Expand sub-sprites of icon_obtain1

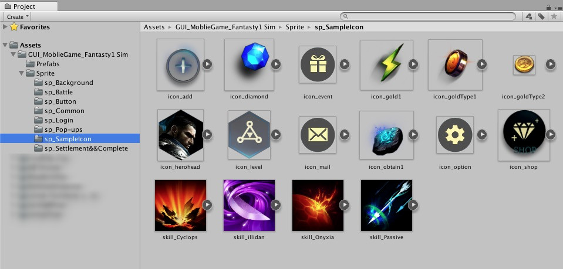pos(413,135)
